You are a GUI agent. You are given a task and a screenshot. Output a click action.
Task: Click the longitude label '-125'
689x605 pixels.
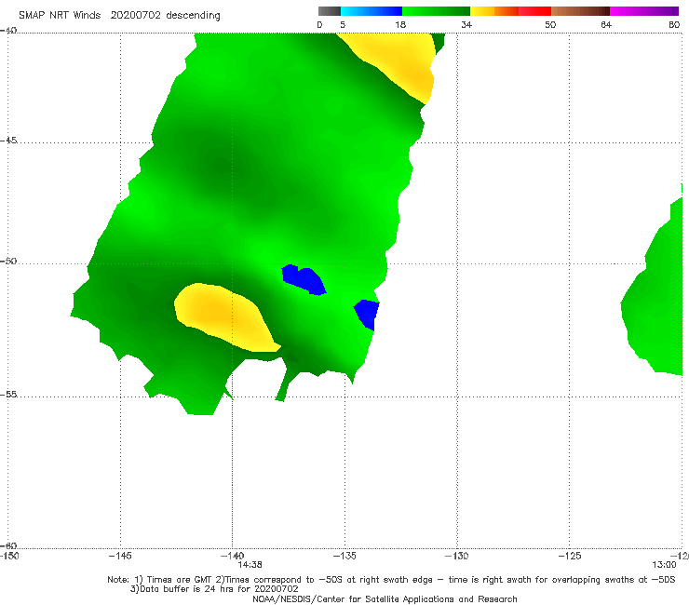click(x=569, y=556)
